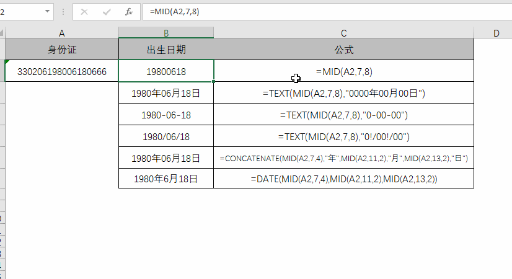
Task: Click the CONCATENATE formula cell
Action: [343, 158]
